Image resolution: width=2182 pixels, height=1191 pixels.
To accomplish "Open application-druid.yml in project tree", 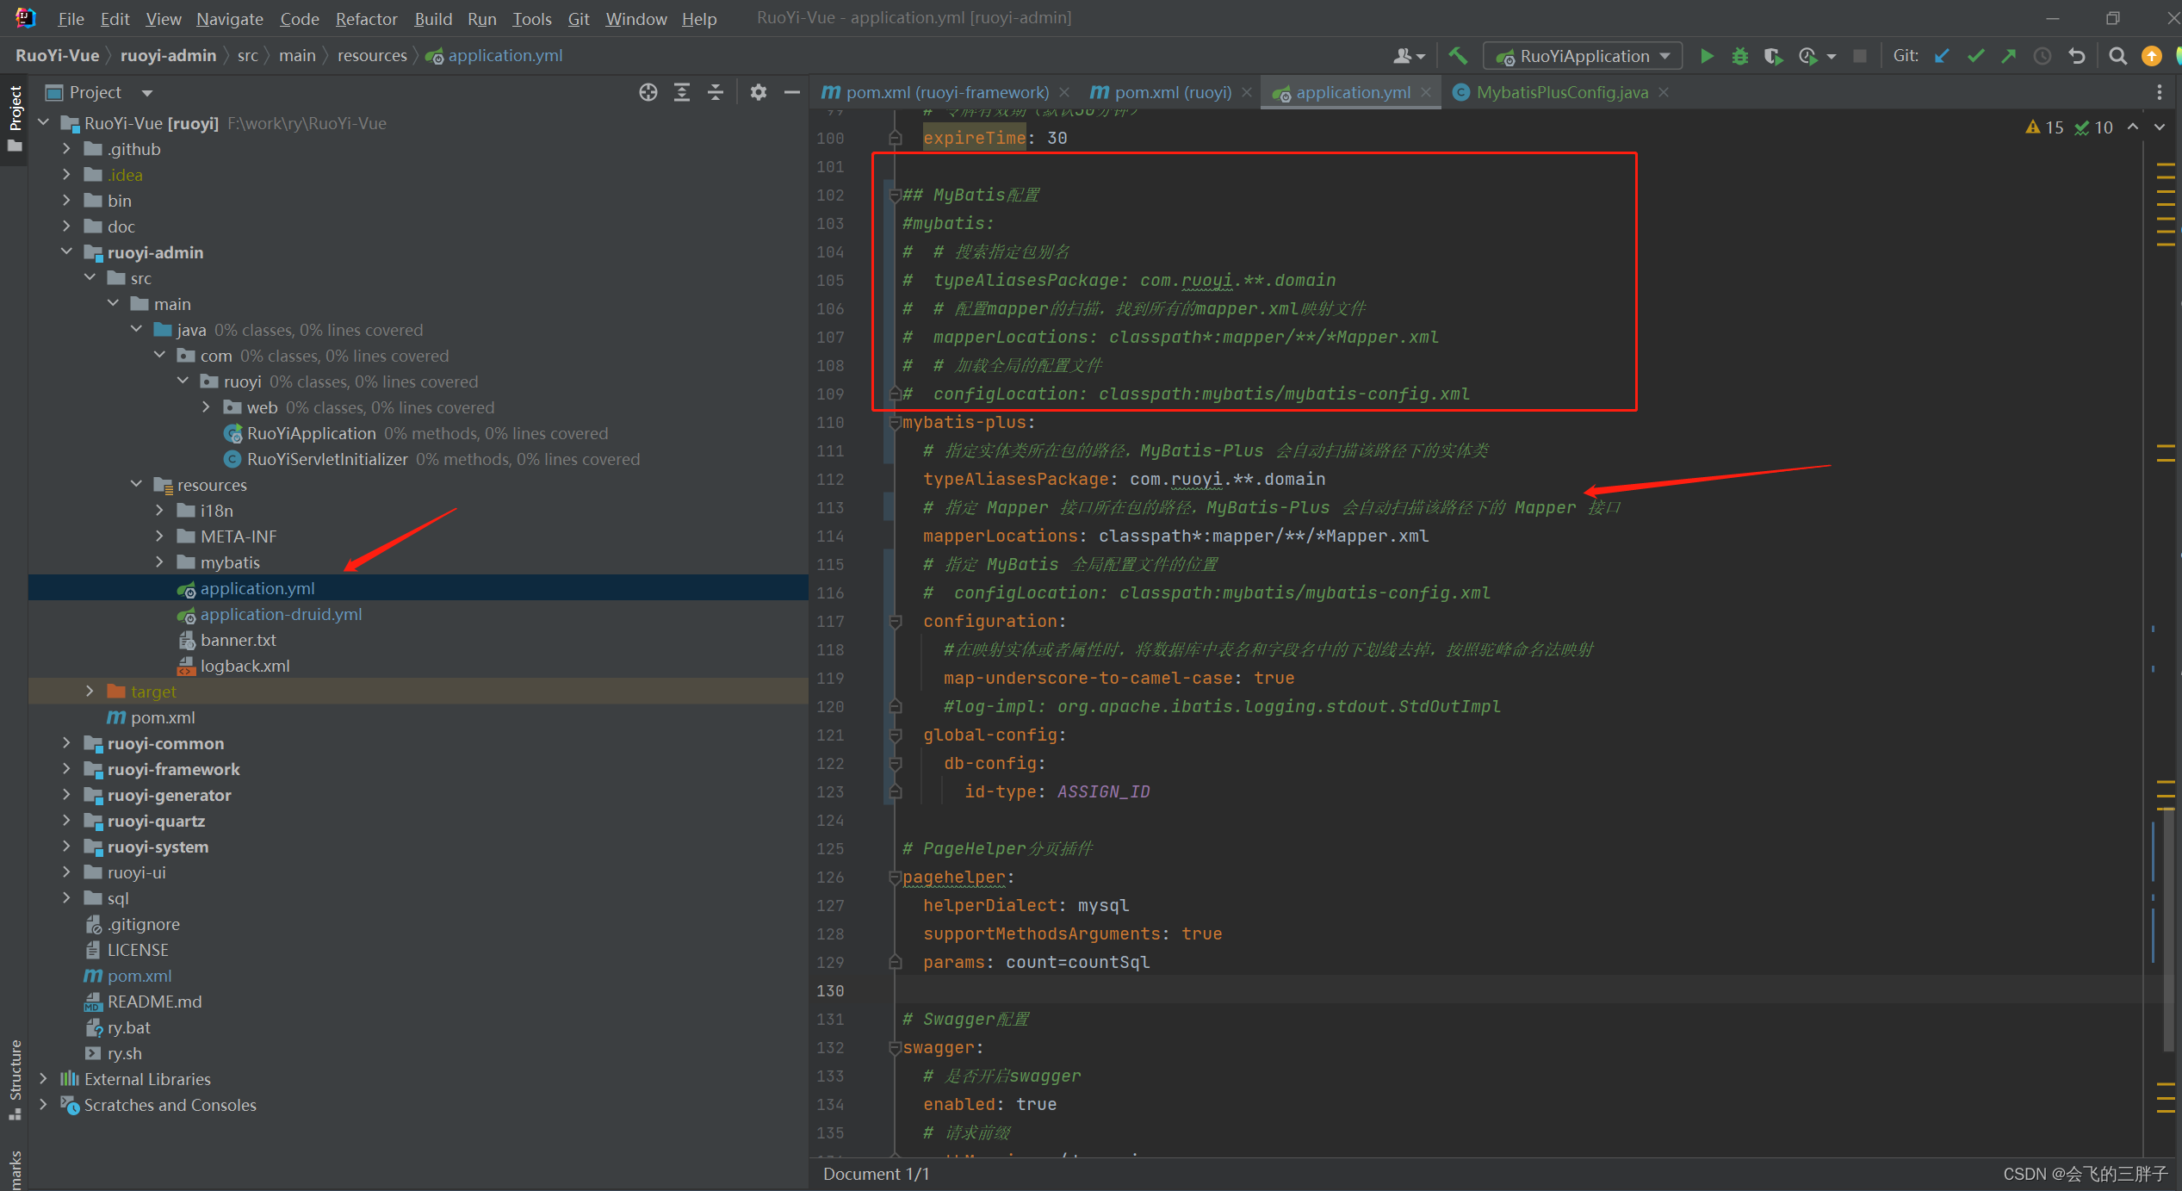I will [281, 614].
